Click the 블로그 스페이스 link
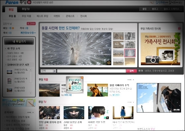Screen dimensions: 185x131 click(171, 9)
